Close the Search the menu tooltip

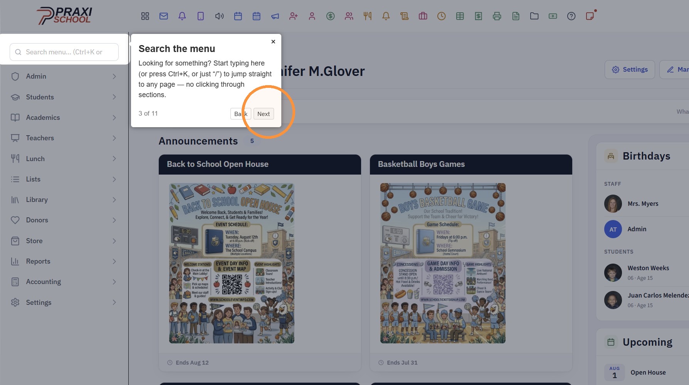(273, 42)
